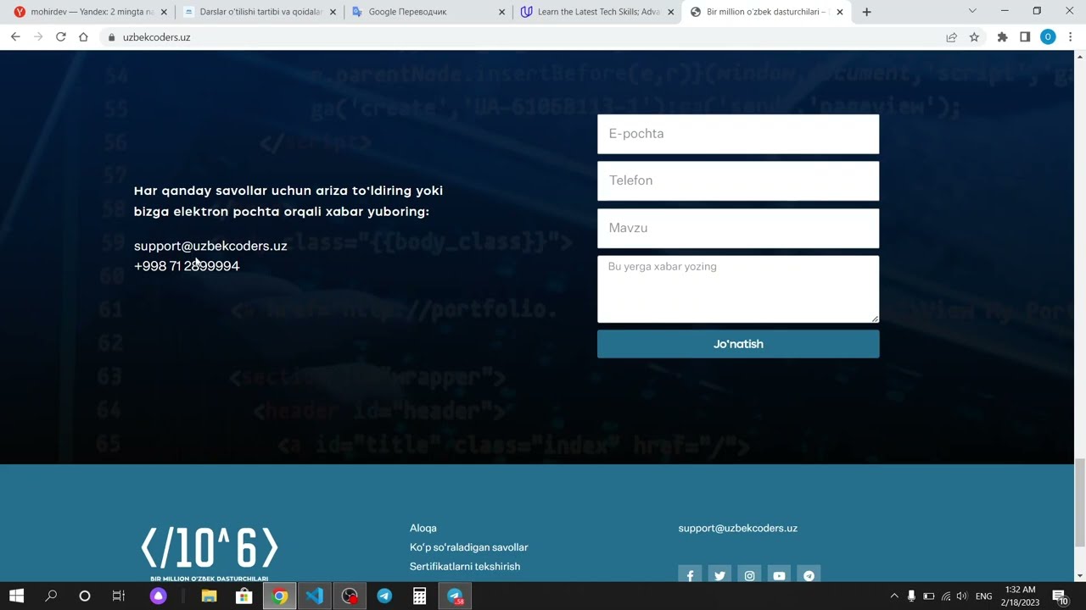This screenshot has width=1086, height=610.
Task: Show hidden system tray icons
Action: (x=894, y=596)
